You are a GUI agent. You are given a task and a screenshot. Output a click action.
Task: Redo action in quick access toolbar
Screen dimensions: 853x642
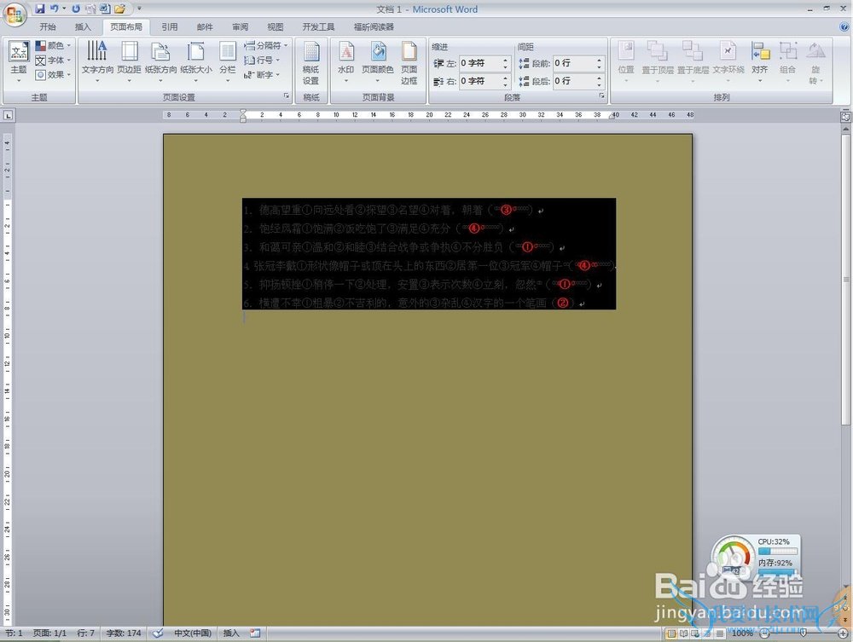[x=76, y=9]
